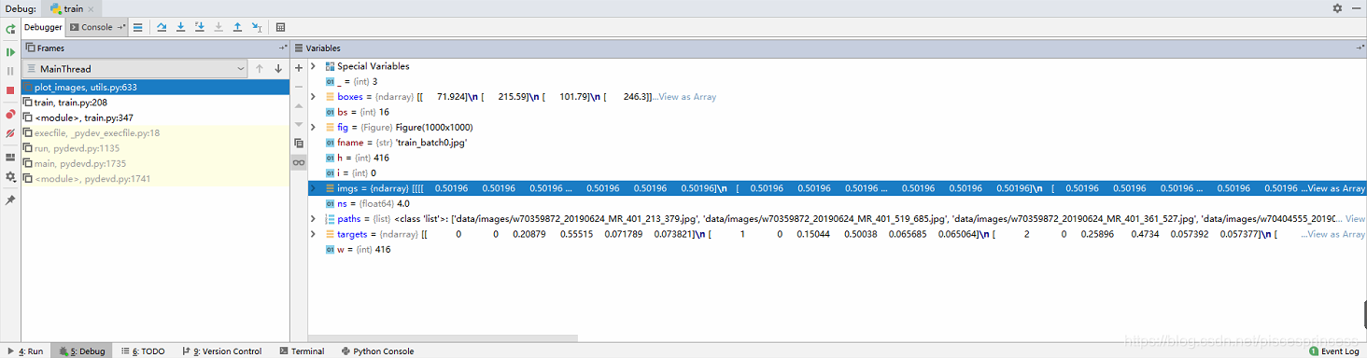1367x358 pixels.
Task: Open the TODO tool window
Action: click(x=142, y=351)
